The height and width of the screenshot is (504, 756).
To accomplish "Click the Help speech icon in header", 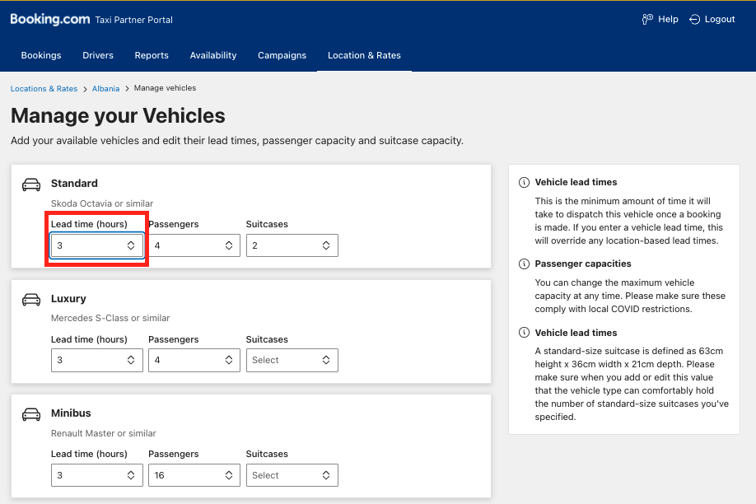I will tap(647, 19).
